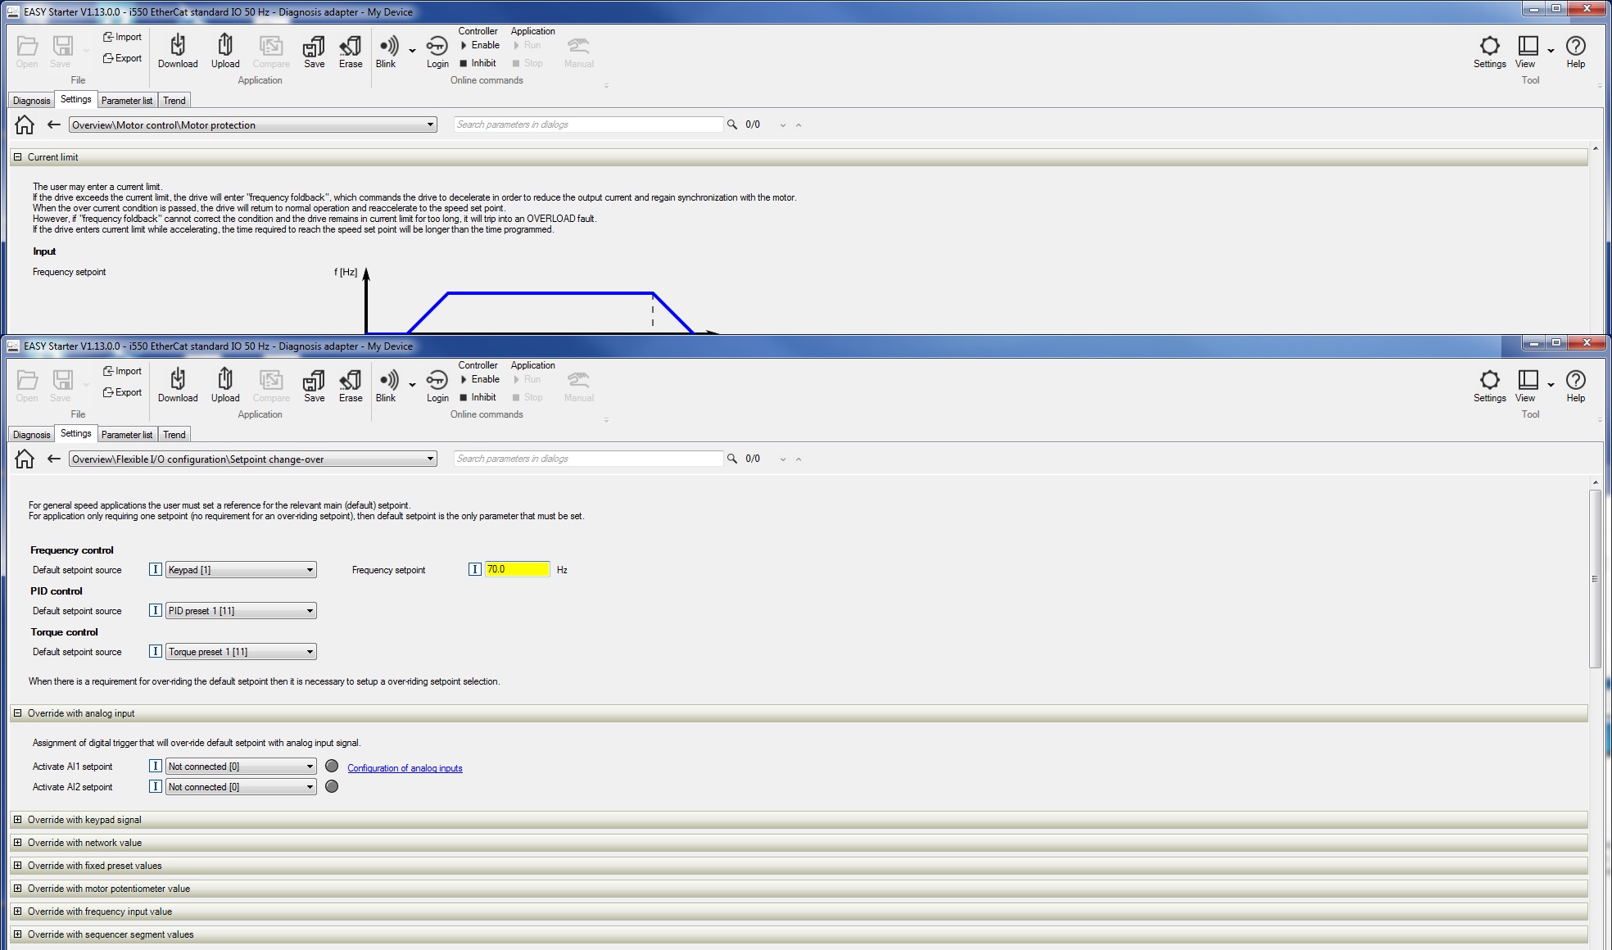Click info toggle beside Activate AI1 setpoint
Image resolution: width=1612 pixels, height=950 pixels.
[155, 767]
